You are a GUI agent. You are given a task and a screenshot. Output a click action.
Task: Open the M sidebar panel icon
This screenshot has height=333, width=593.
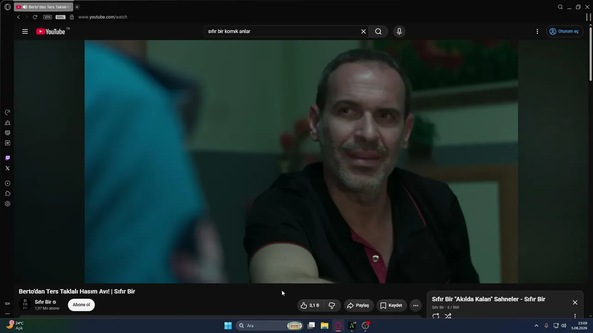click(x=7, y=143)
